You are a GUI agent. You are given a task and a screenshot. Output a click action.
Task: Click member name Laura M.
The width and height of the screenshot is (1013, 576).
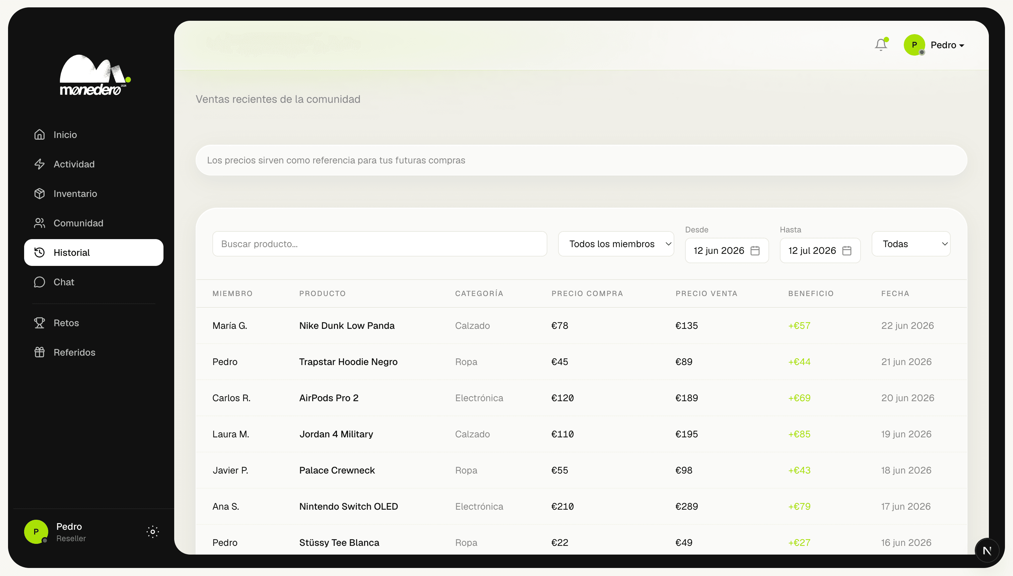[x=231, y=434]
